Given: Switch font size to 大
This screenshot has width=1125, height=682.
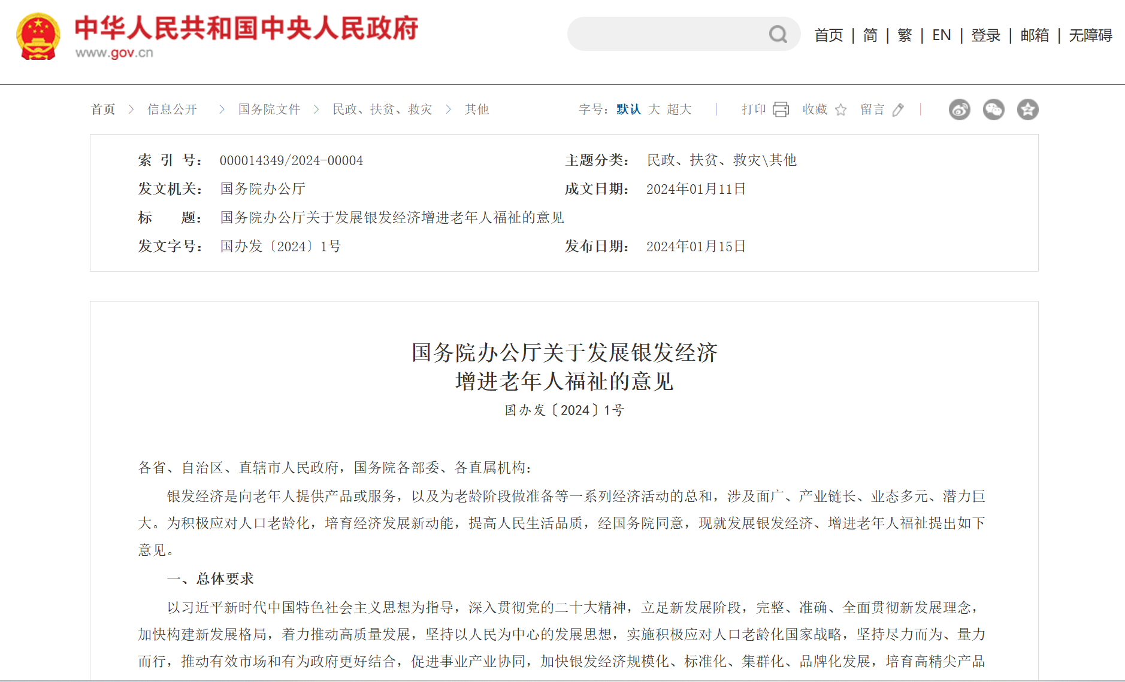Looking at the screenshot, I should (x=654, y=109).
